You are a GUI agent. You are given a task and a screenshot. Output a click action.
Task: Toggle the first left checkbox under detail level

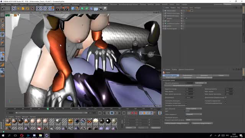pos(186,101)
